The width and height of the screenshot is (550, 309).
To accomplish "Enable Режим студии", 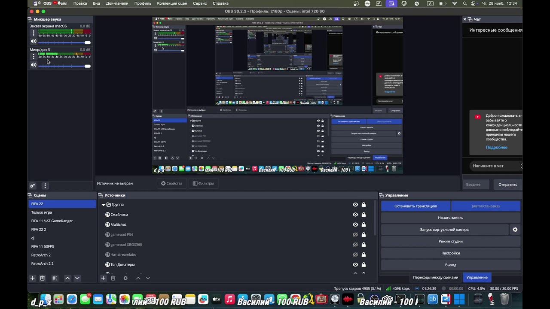I will [x=450, y=242].
